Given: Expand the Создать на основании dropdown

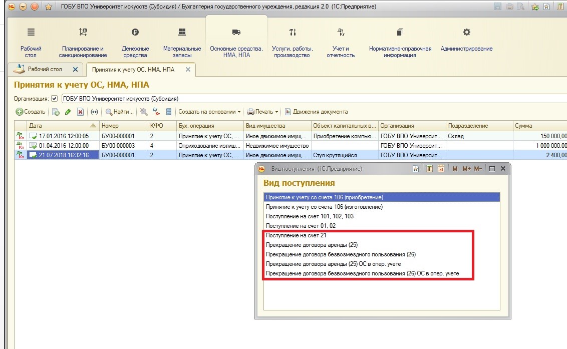Looking at the screenshot, I should click(209, 112).
